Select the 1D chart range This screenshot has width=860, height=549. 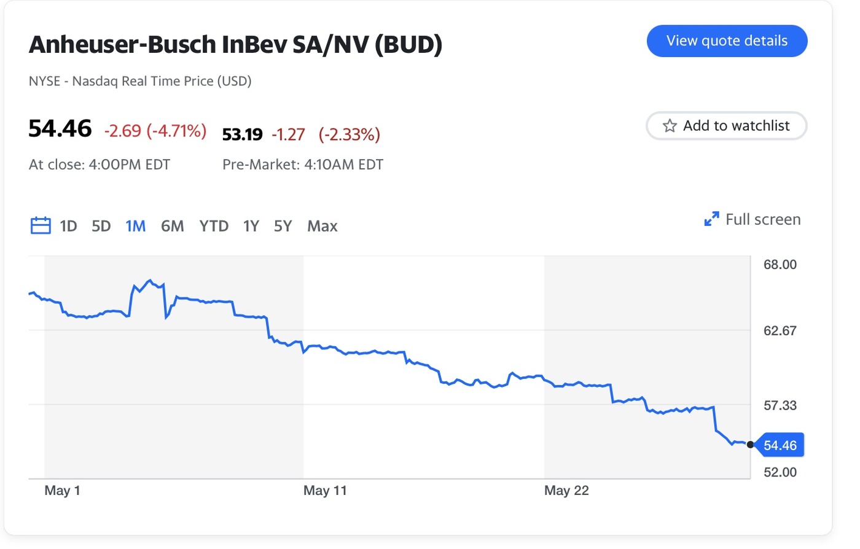pos(68,226)
